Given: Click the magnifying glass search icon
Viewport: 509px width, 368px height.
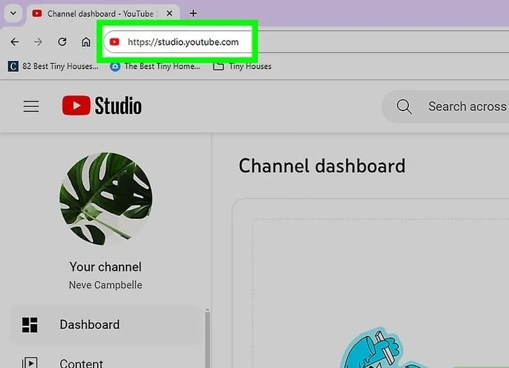Looking at the screenshot, I should pyautogui.click(x=404, y=106).
